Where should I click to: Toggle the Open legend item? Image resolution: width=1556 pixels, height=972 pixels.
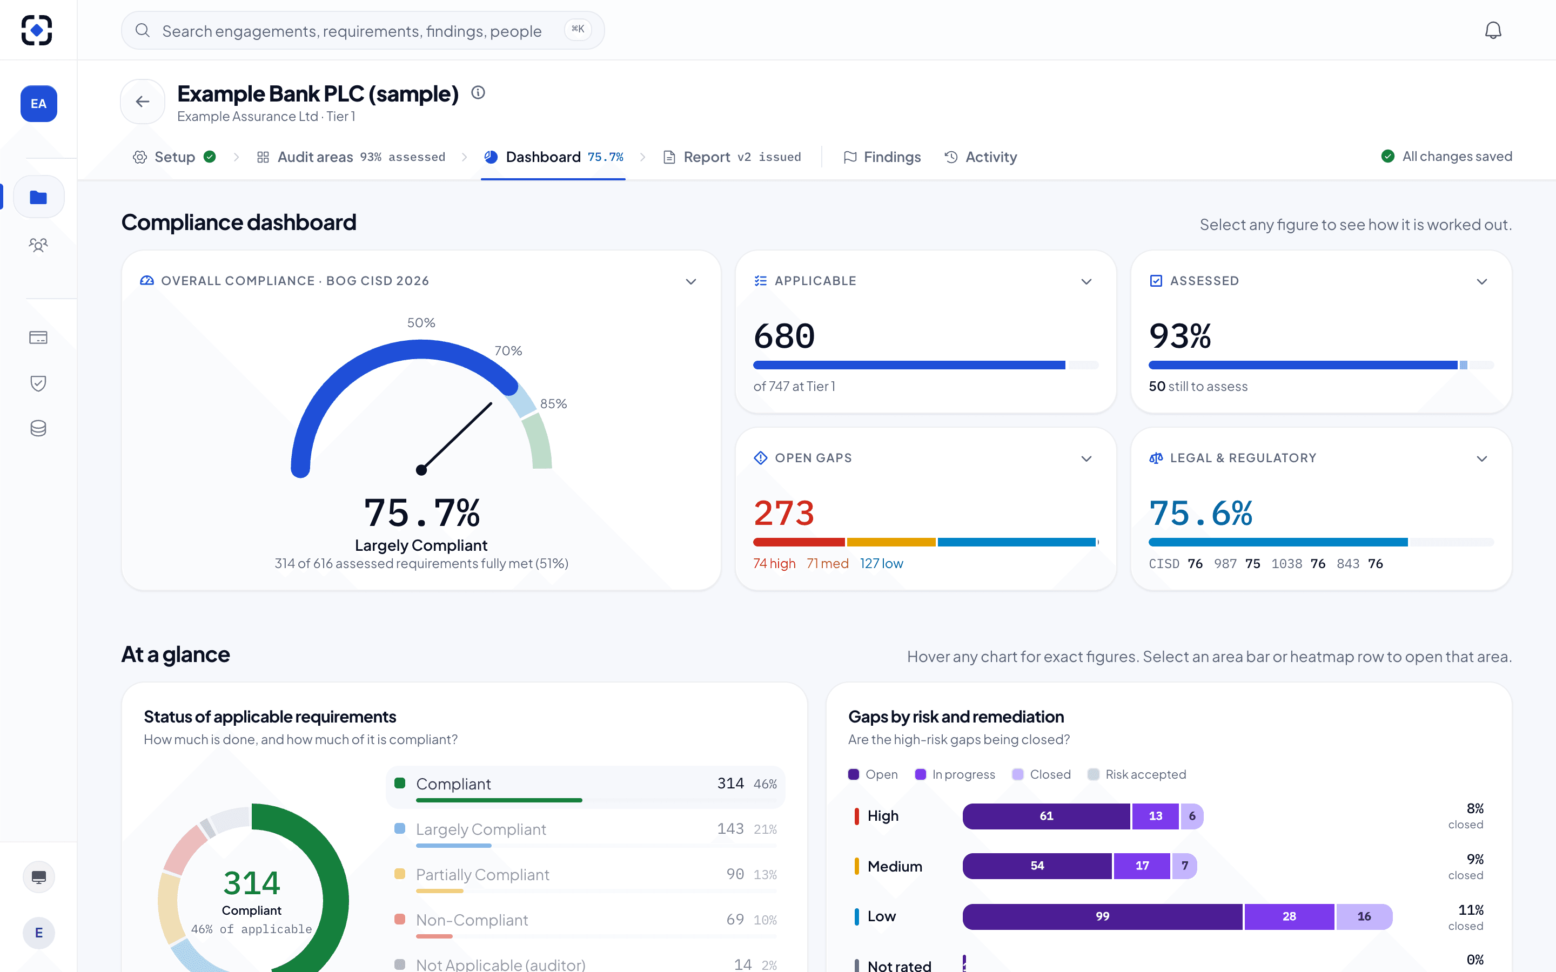873,774
